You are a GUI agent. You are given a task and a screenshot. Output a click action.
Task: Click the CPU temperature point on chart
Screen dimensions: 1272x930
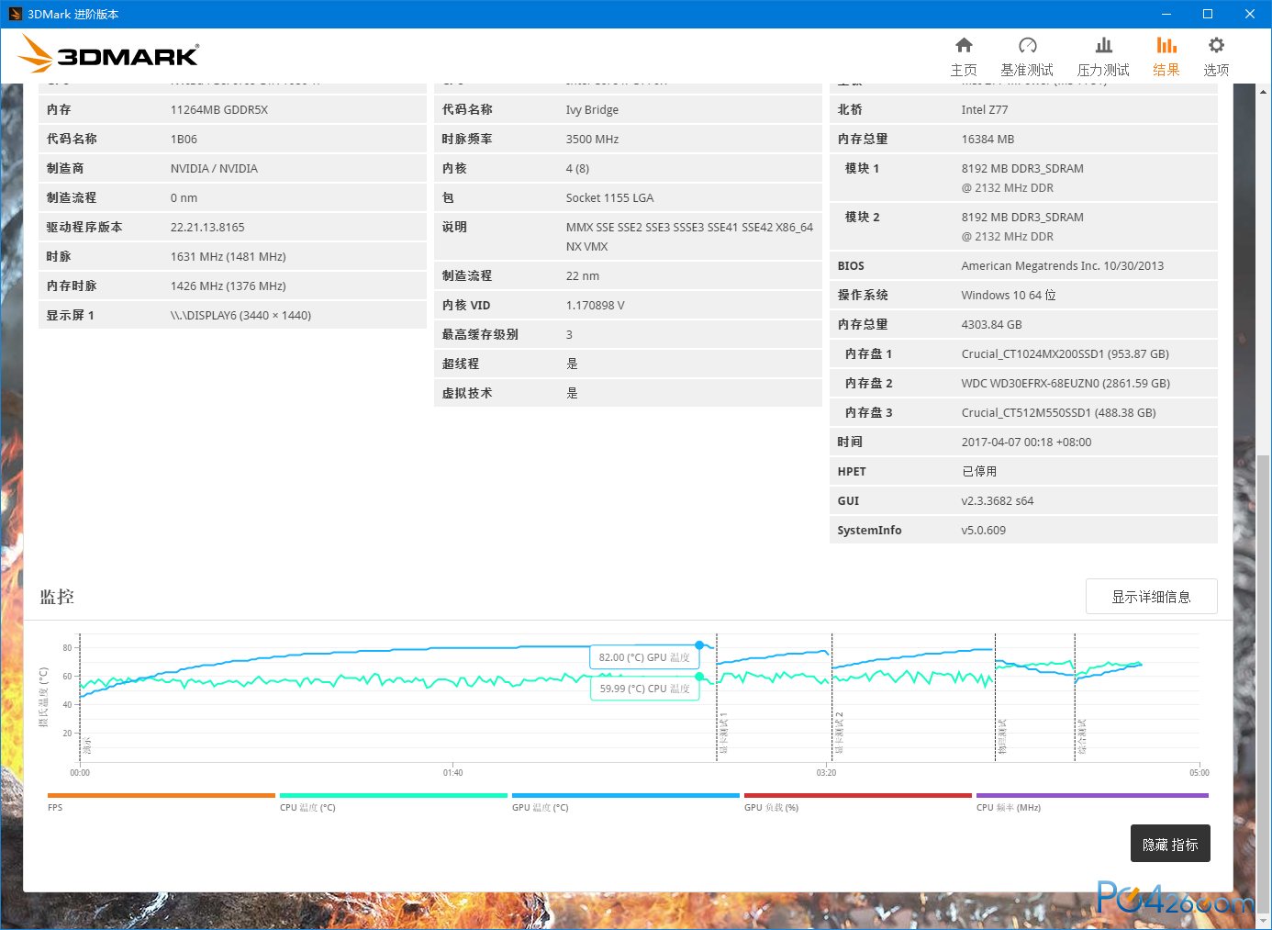699,677
